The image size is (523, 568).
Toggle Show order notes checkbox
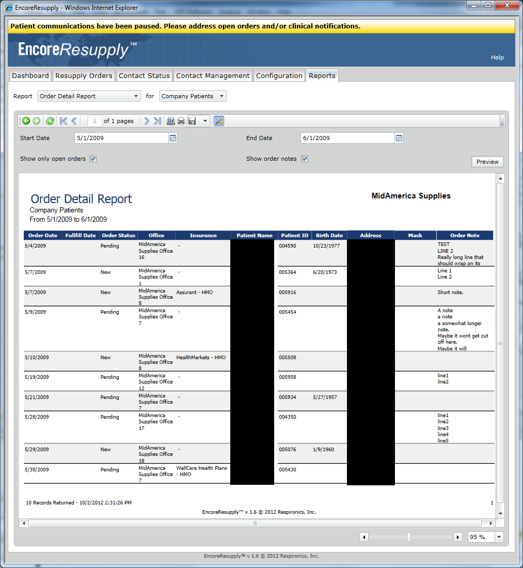point(305,159)
